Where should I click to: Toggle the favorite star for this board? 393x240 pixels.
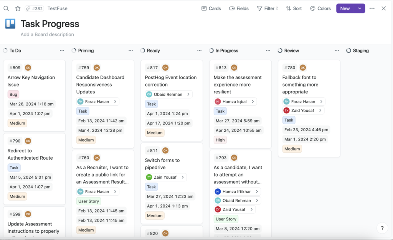point(18,8)
